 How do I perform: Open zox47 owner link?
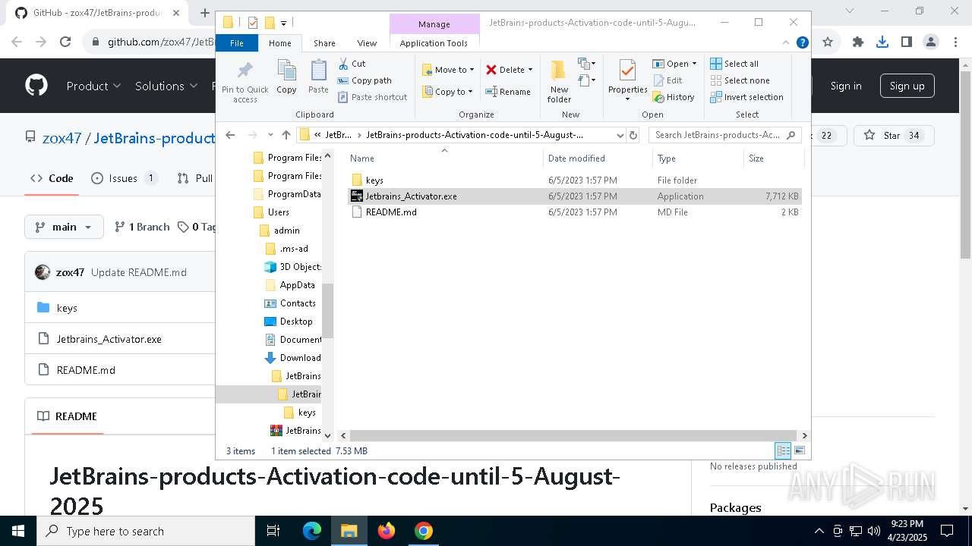tap(62, 138)
